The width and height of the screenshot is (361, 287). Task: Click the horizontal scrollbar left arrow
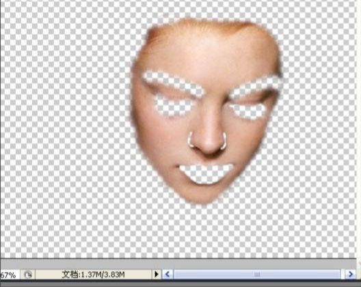168,274
